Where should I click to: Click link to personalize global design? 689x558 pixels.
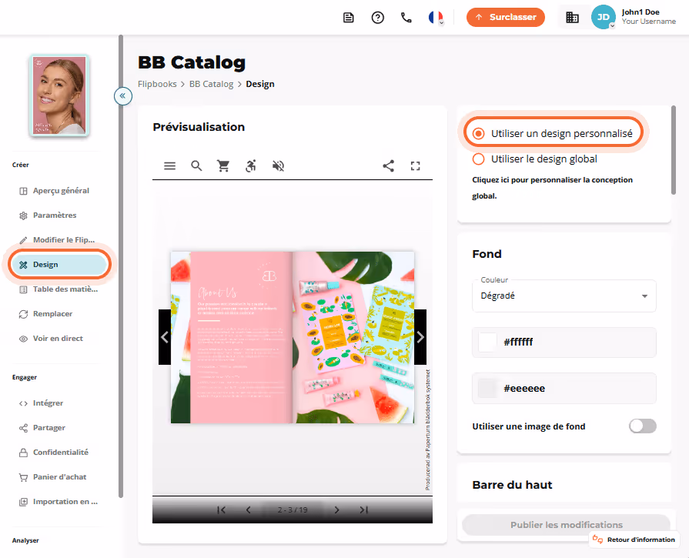click(x=552, y=188)
